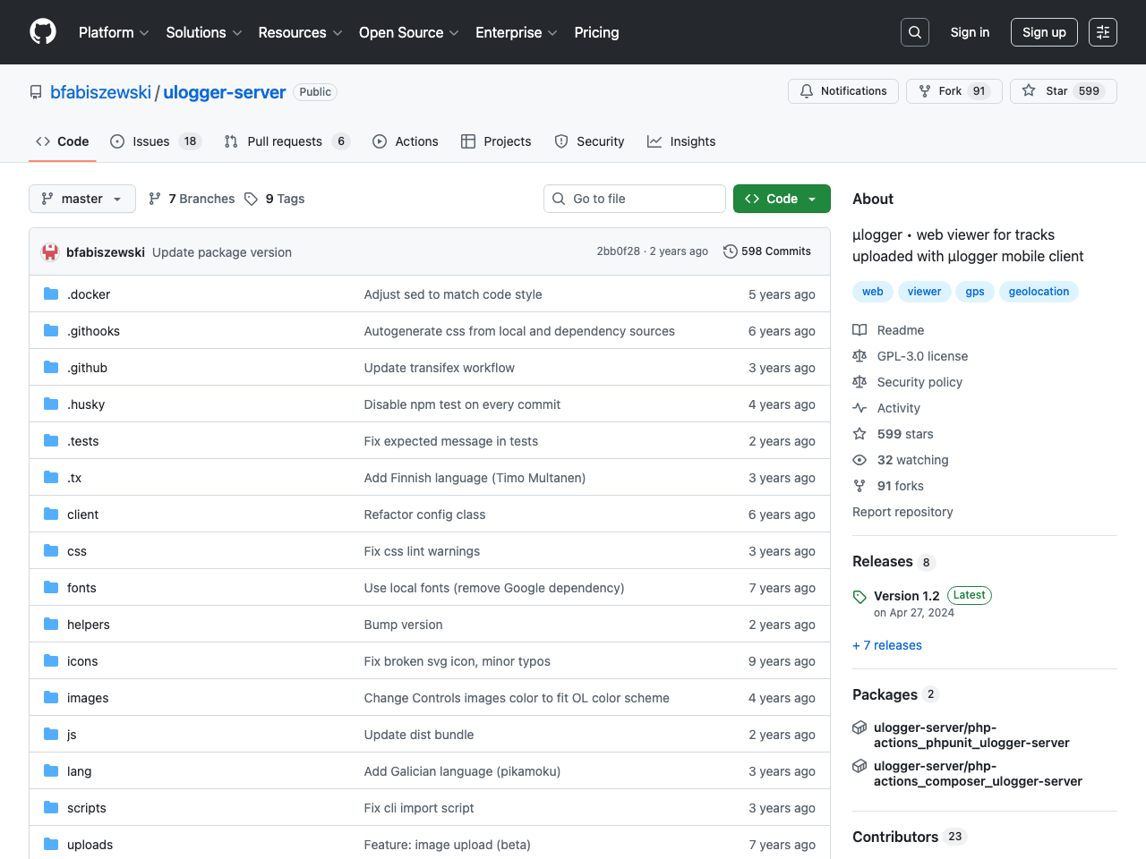Select Pricing in the top navigation
This screenshot has width=1146, height=859.
tap(596, 32)
